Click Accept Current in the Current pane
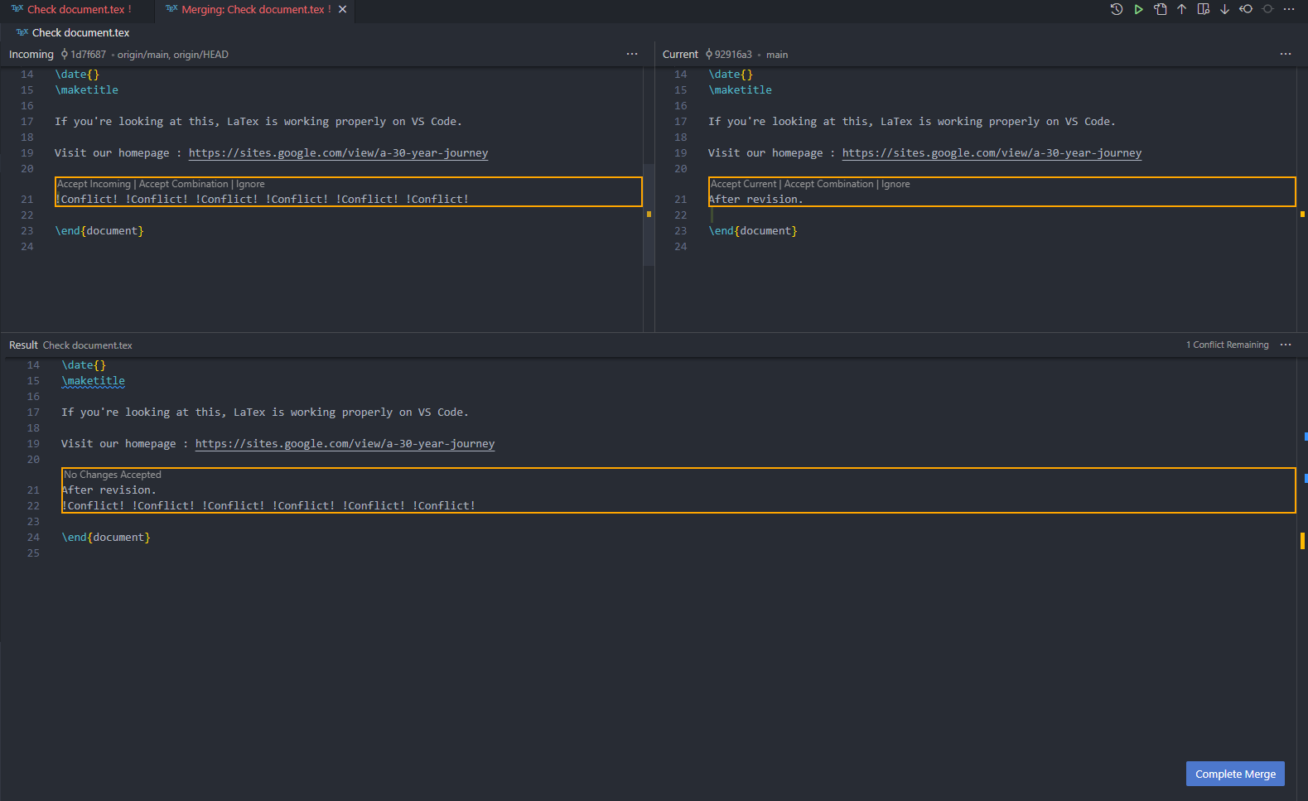1308x801 pixels. click(743, 184)
